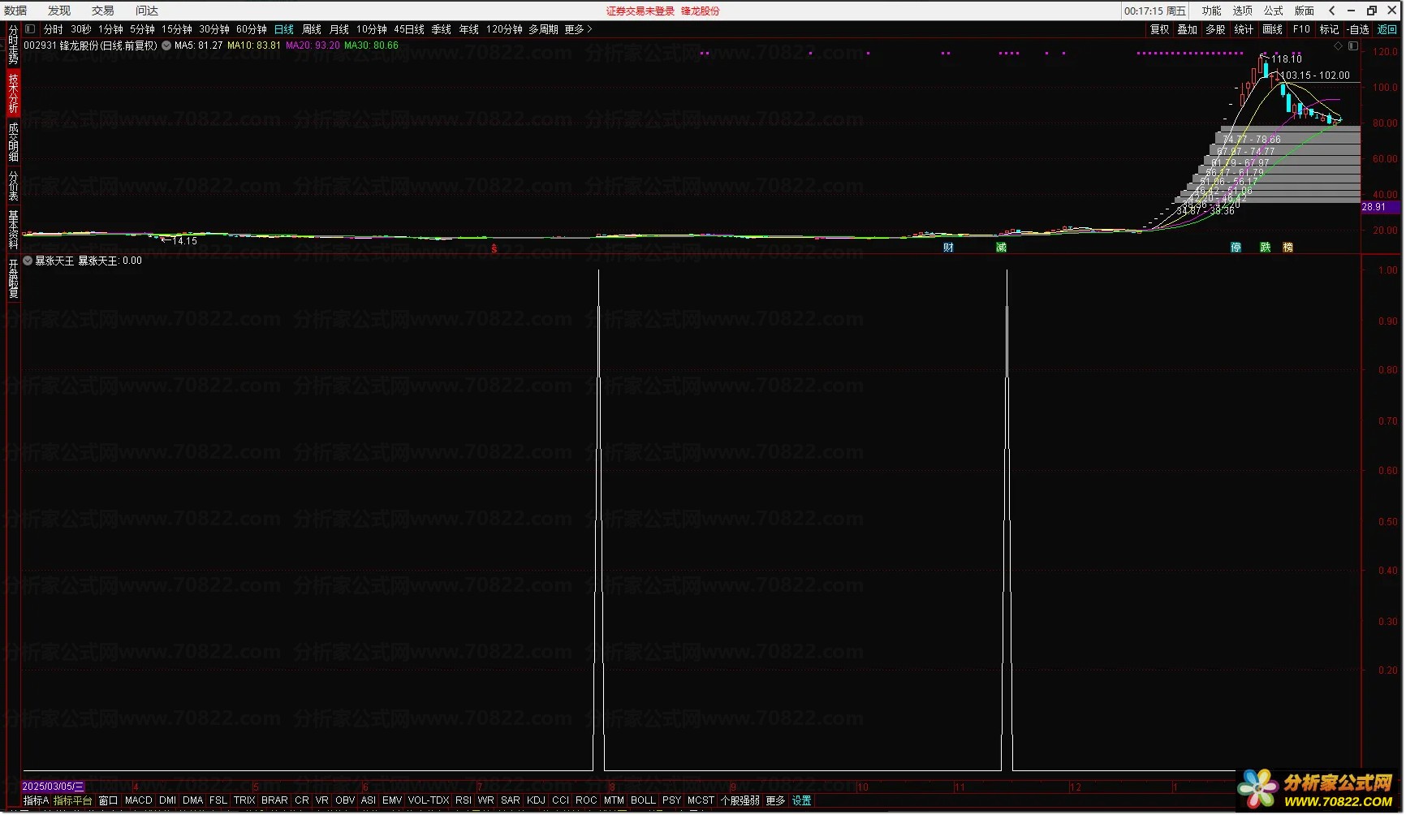Expand the 暴涨天王 indicator dropdown arrow

coord(28,261)
